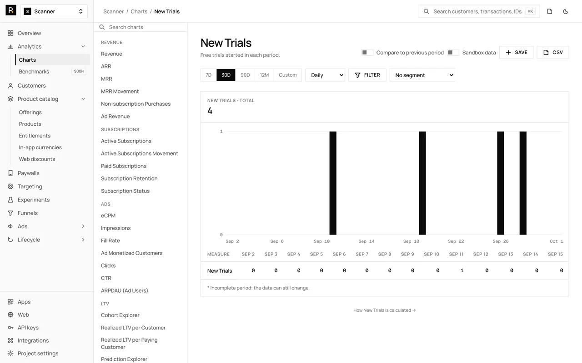
Task: Click the Paywalls device icon
Action: (x=10, y=173)
